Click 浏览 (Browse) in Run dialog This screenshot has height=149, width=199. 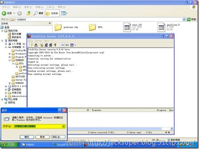tap(58, 137)
